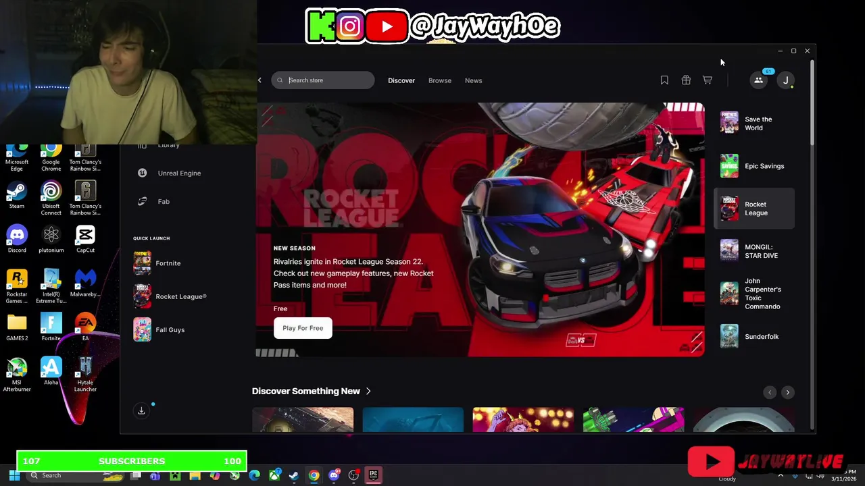Open Rockstar Games desktop shortcut
Image resolution: width=865 pixels, height=486 pixels.
coord(17,286)
